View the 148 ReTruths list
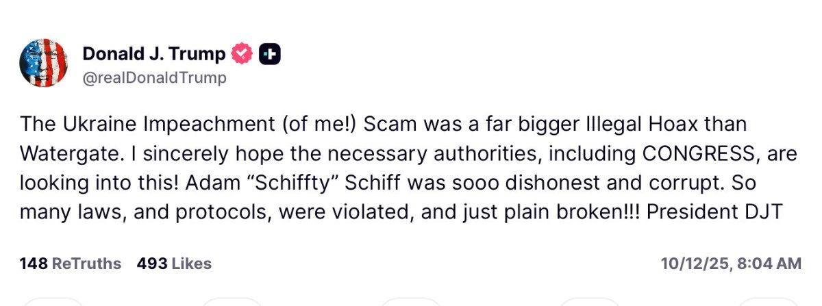This screenshot has height=306, width=822. pyautogui.click(x=70, y=264)
